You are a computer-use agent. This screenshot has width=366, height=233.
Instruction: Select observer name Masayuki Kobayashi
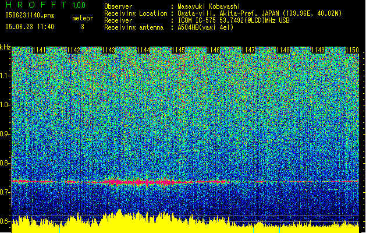pos(209,6)
